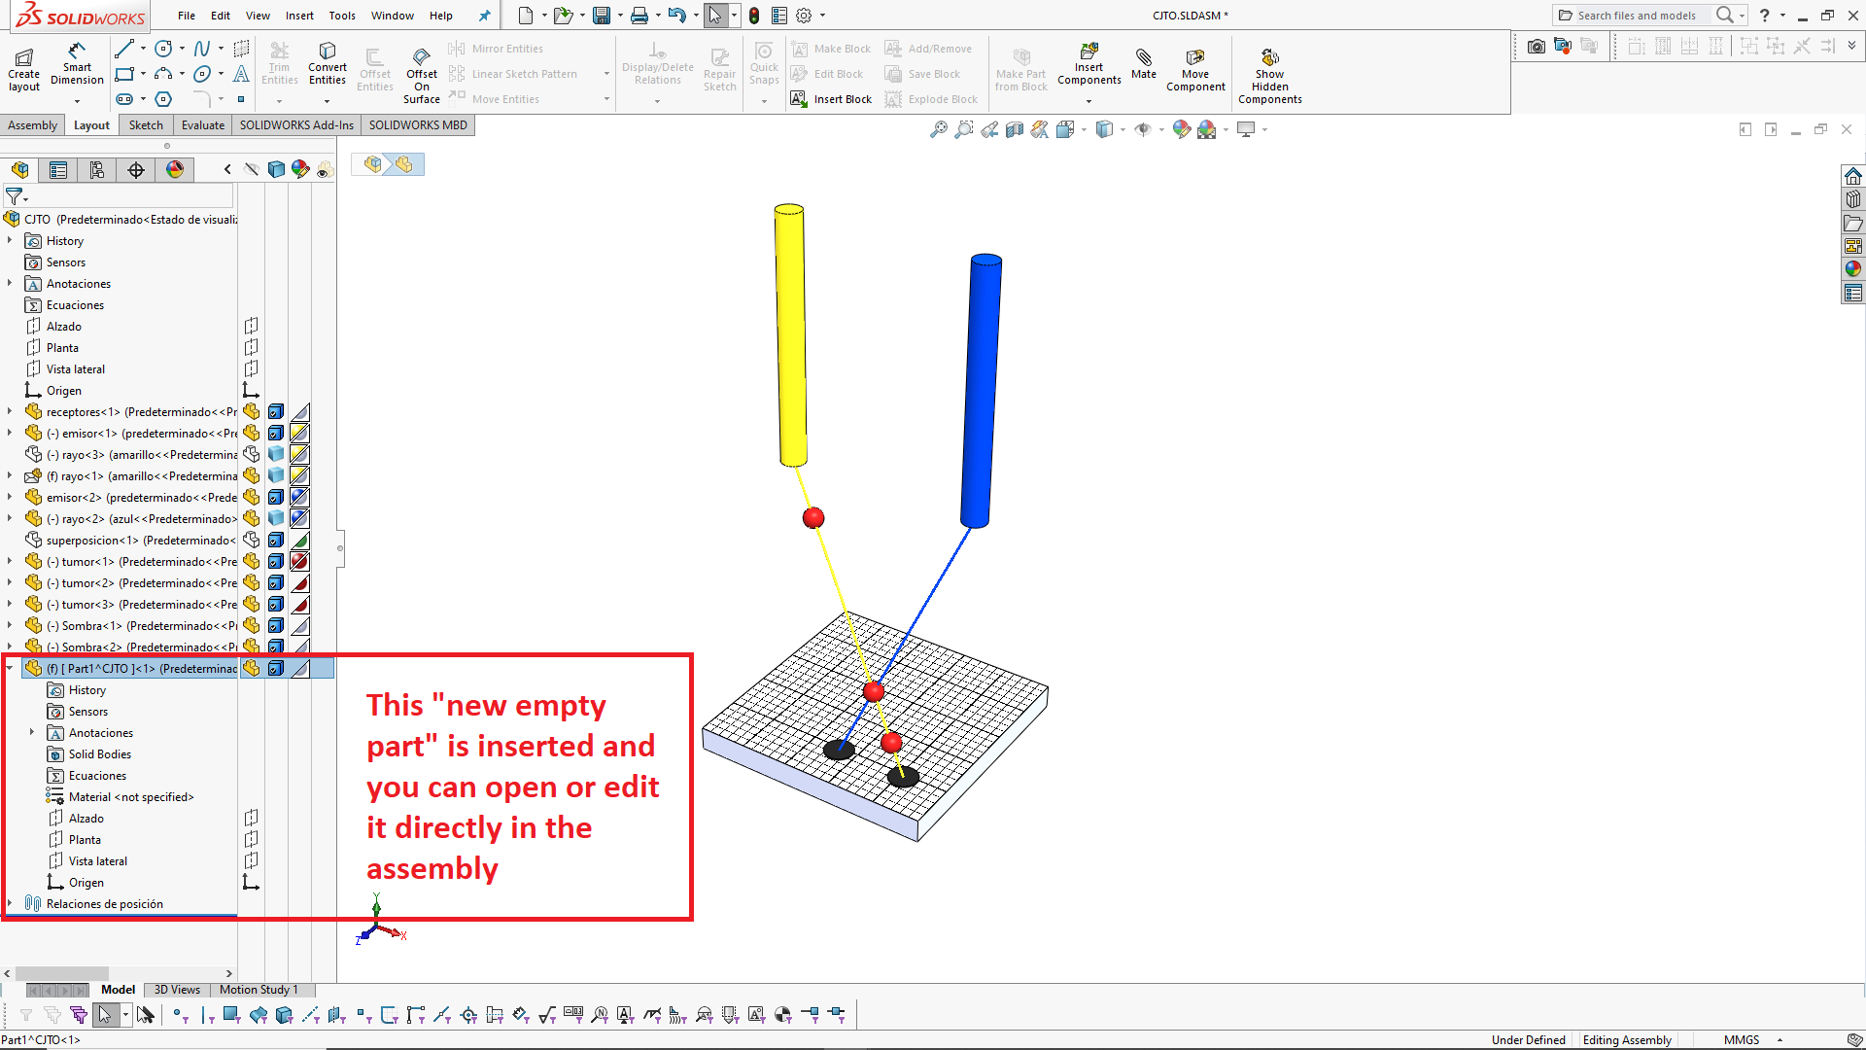Image resolution: width=1866 pixels, height=1050 pixels.
Task: Toggle visibility of rayo<3> component
Action: (252, 454)
